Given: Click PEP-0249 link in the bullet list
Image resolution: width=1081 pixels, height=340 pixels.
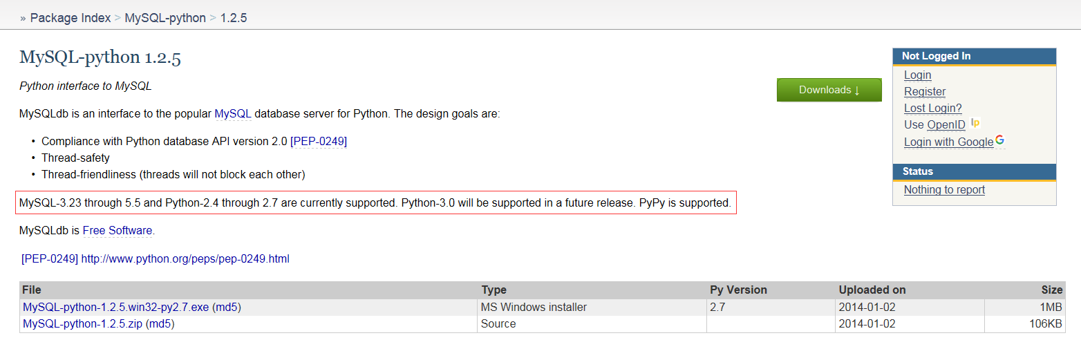Looking at the screenshot, I should tap(319, 141).
